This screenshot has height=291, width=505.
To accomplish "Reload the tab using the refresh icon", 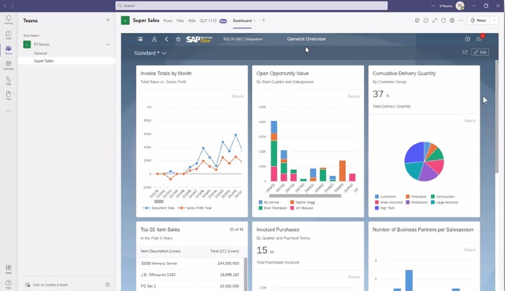I will pyautogui.click(x=443, y=20).
